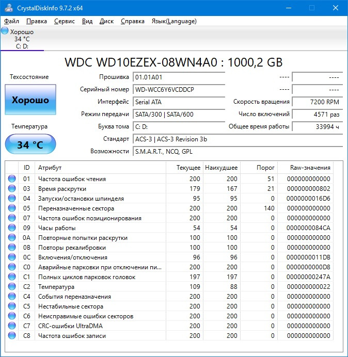
Task: Click the serial number field WD-WCC6Y6VCDDCP
Action: (179, 89)
